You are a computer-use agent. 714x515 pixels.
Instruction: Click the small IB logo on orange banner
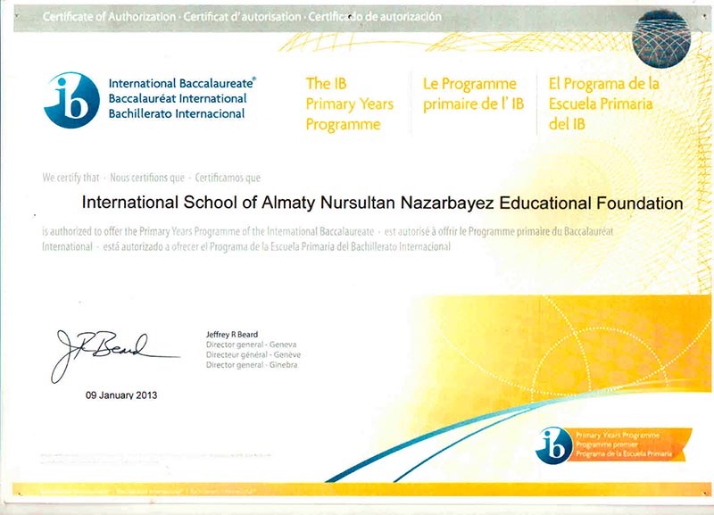(x=553, y=445)
